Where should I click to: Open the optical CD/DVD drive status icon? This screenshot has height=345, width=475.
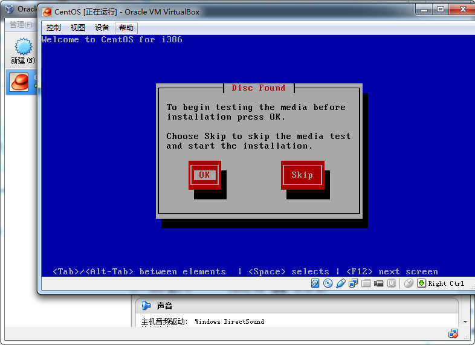(x=328, y=283)
